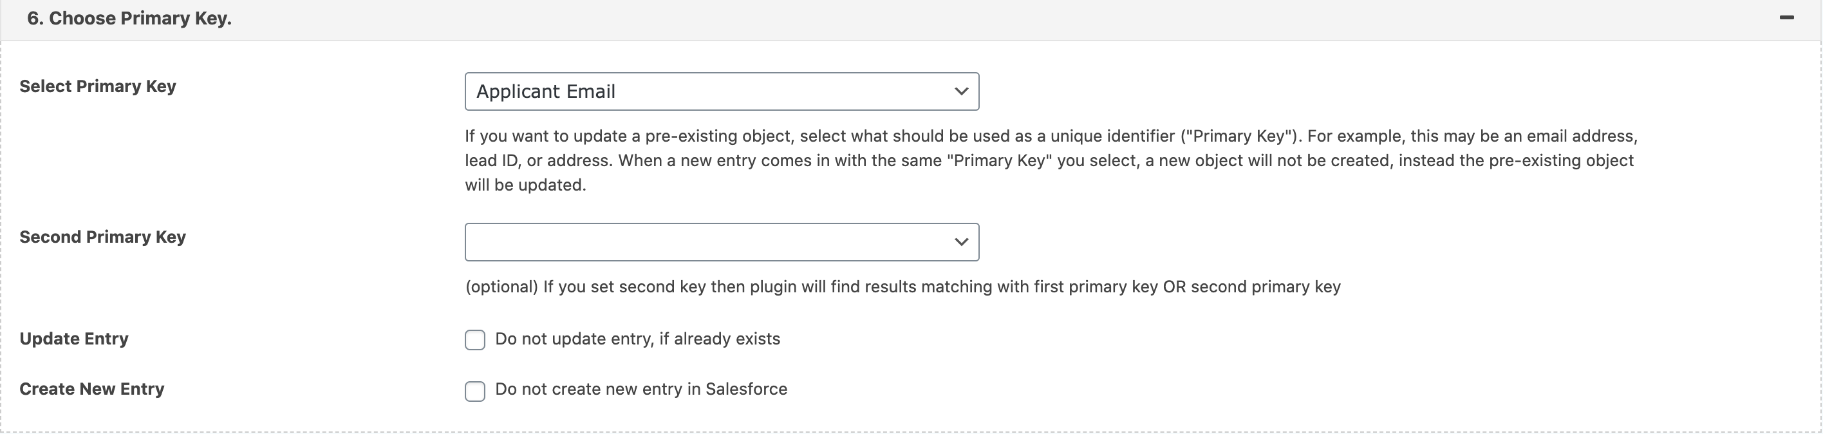Click the 'Second Primary Key' field label
1823x434 pixels.
point(102,237)
